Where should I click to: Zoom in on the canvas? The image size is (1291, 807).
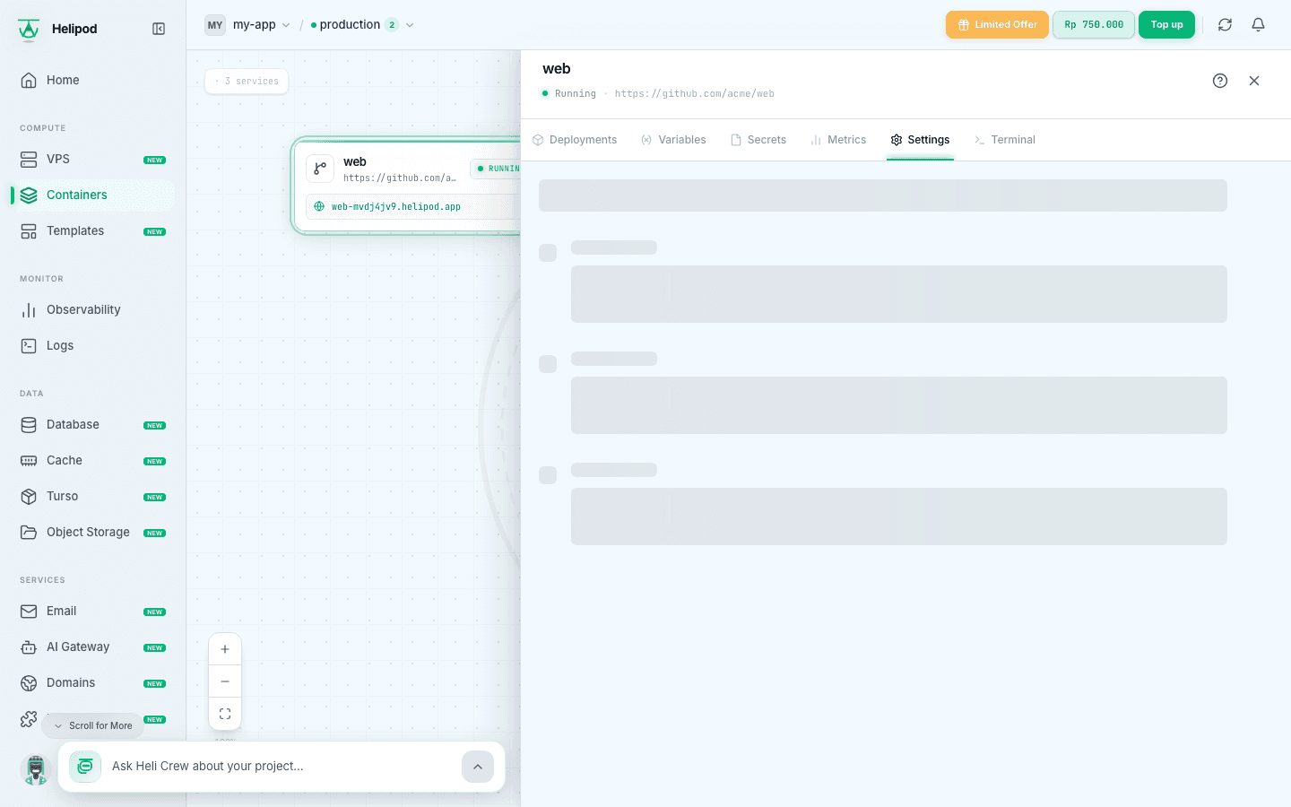click(225, 649)
